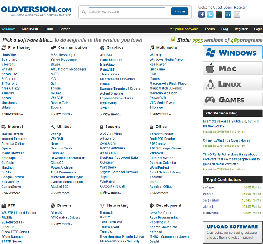Click the LinkedIn icon
The height and width of the screenshot is (244, 263).
click(228, 14)
